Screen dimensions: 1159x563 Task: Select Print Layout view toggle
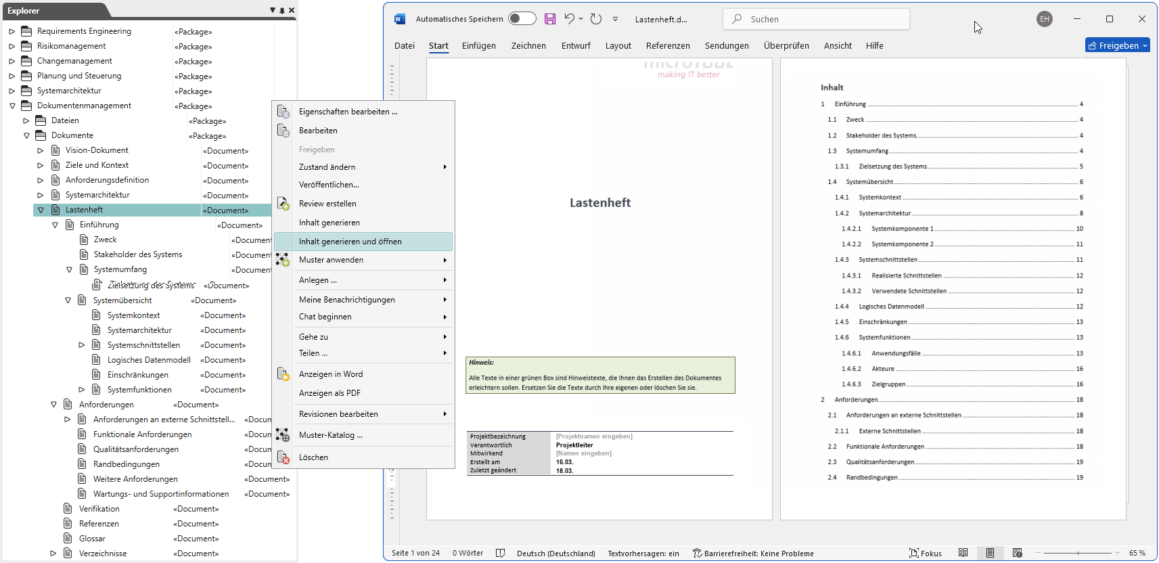point(990,553)
